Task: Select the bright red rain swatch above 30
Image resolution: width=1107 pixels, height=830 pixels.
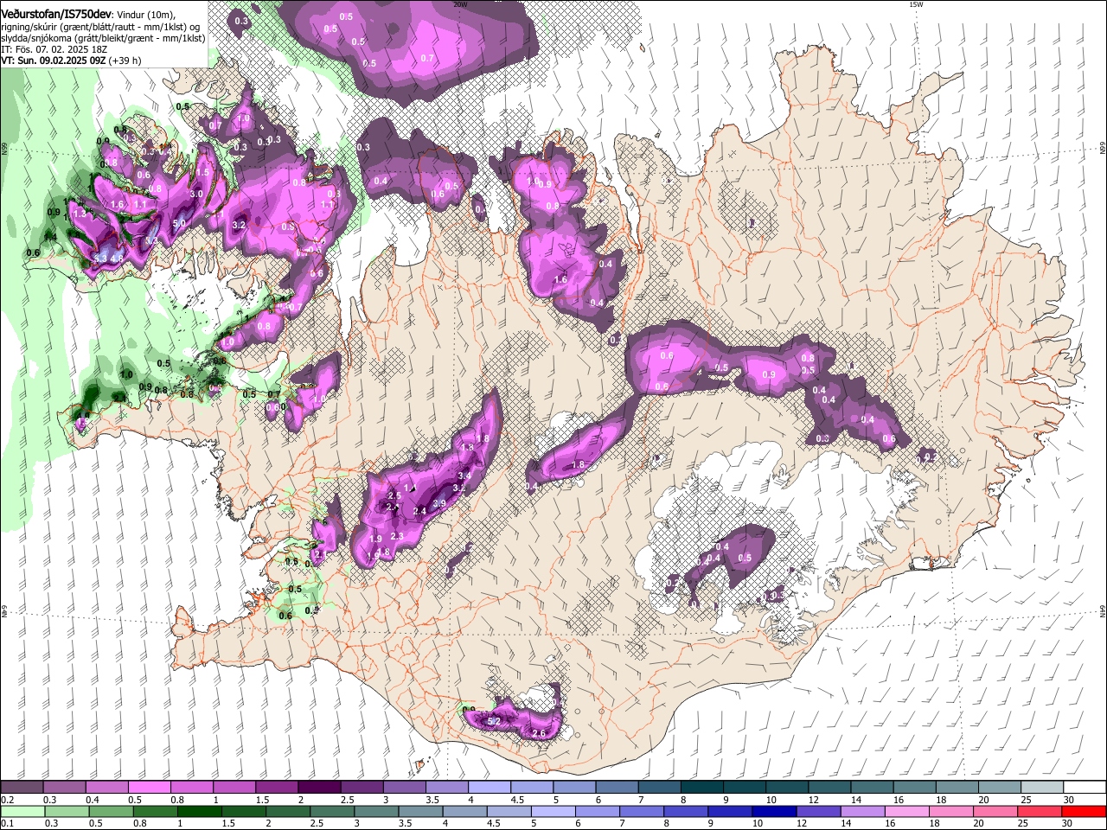Action: (1084, 811)
